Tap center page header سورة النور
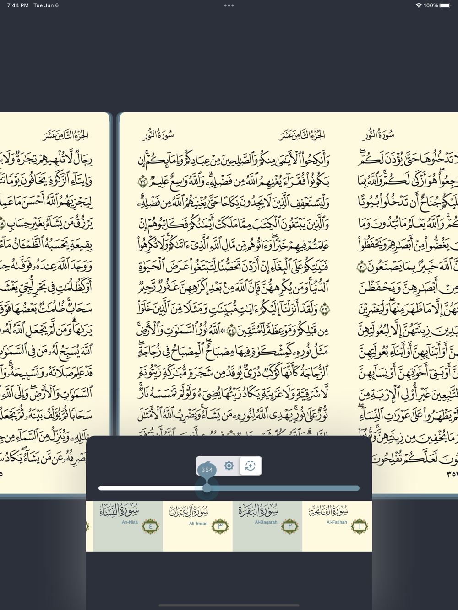 (158, 134)
